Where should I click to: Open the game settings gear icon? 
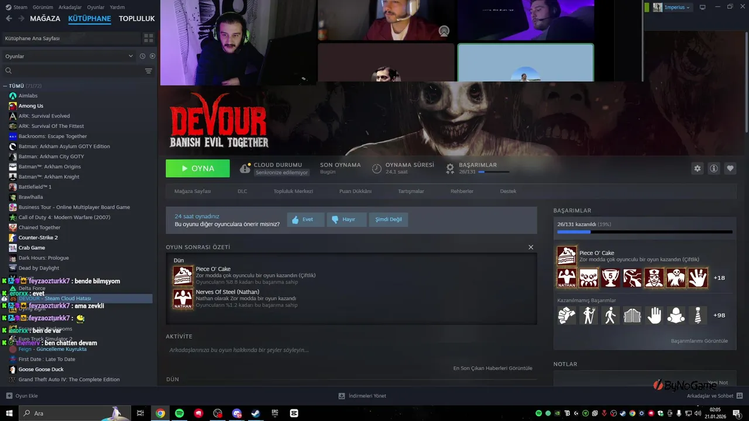[x=697, y=168]
